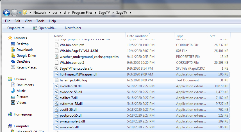
Task: Click the SageTVTranscoder.sfv file icon
Action: click(56, 69)
